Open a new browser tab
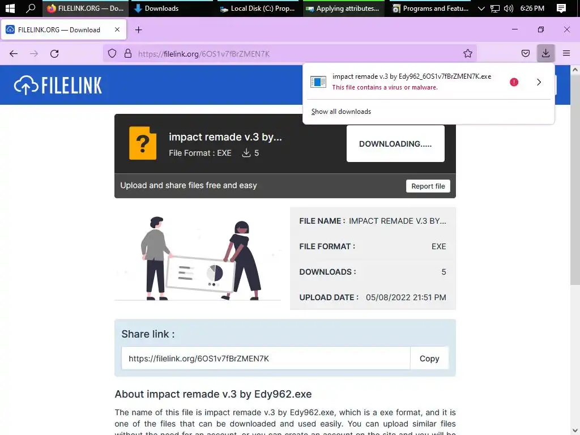This screenshot has width=580, height=435. pos(138,30)
